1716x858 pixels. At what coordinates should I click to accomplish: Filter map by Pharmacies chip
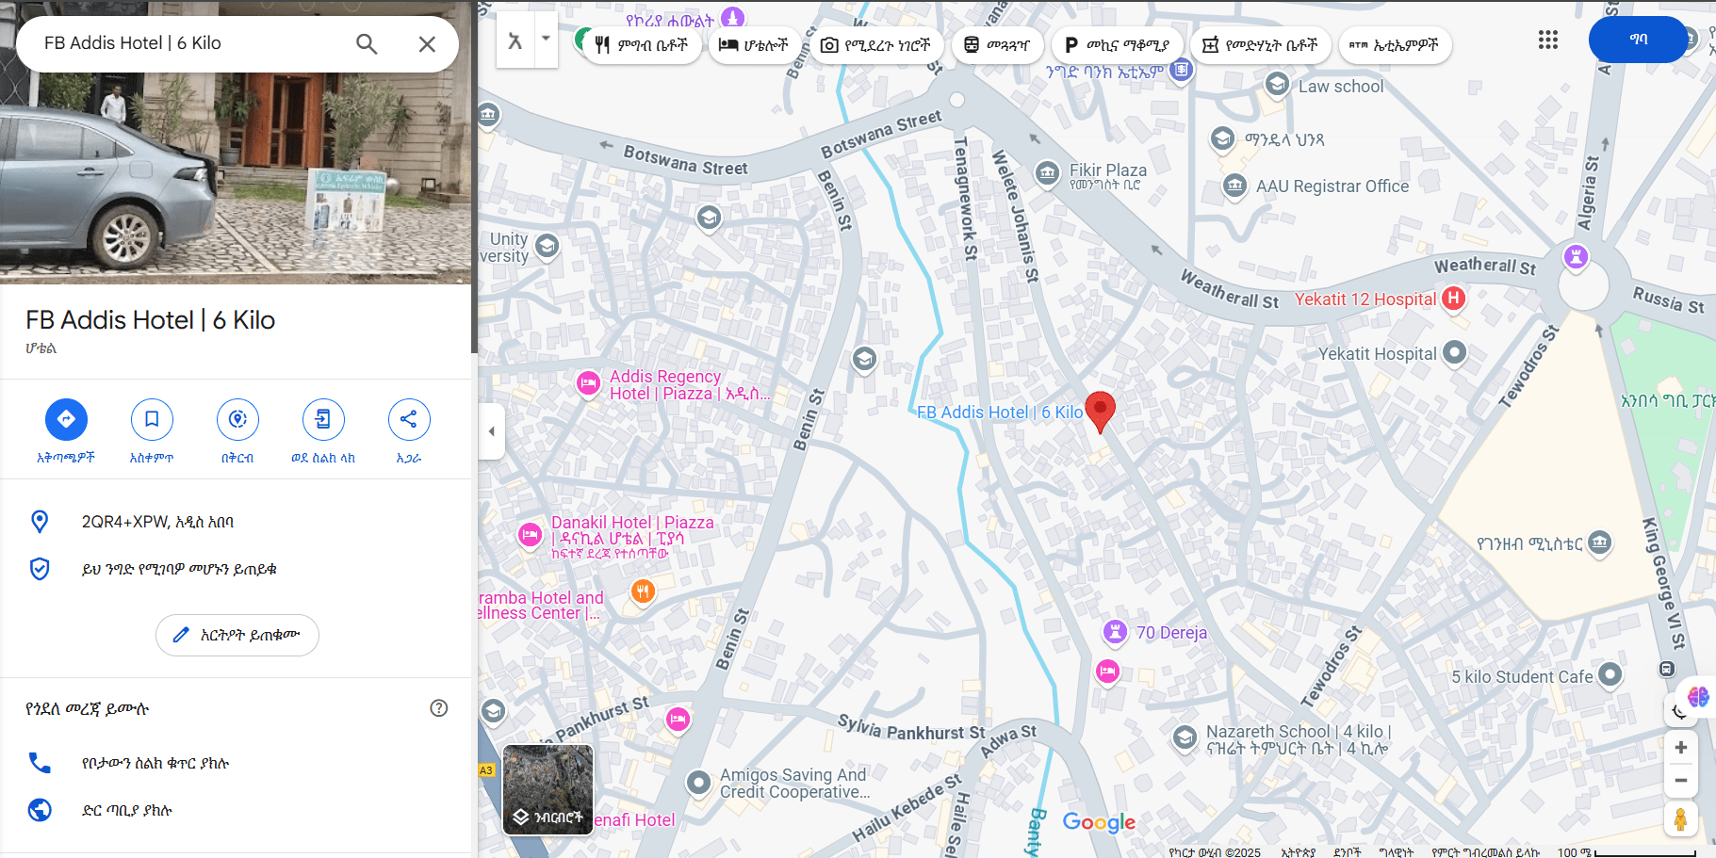1260,45
